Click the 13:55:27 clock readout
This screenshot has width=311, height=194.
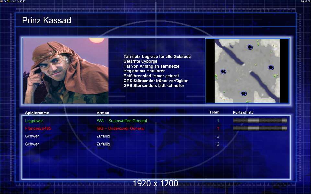[x=21, y=1]
